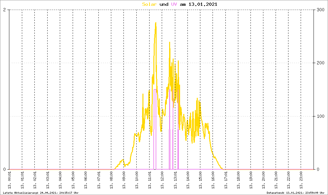Click the '13. 17:01' time axis label
The height and width of the screenshot is (195, 328).
click(226, 180)
